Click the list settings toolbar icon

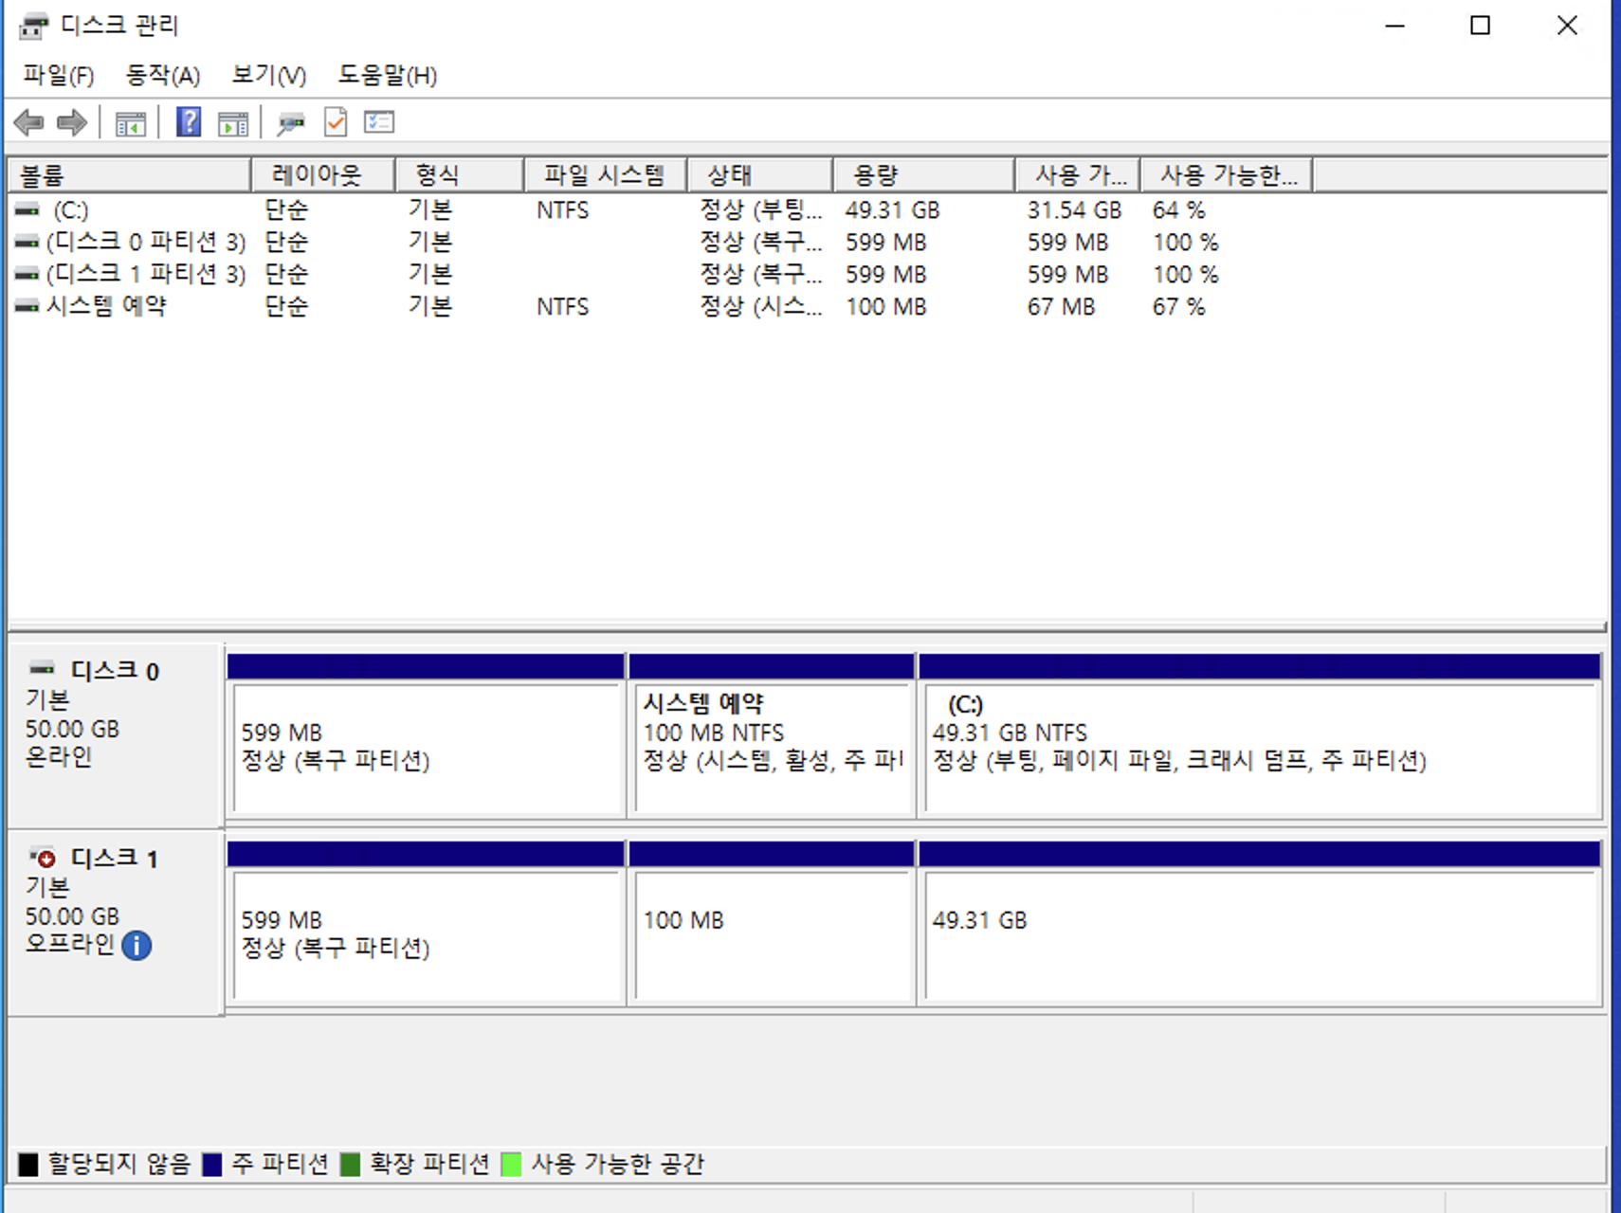click(x=379, y=122)
